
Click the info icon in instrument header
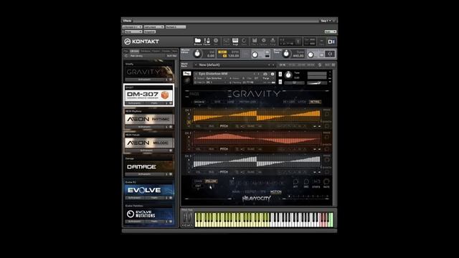point(273,74)
